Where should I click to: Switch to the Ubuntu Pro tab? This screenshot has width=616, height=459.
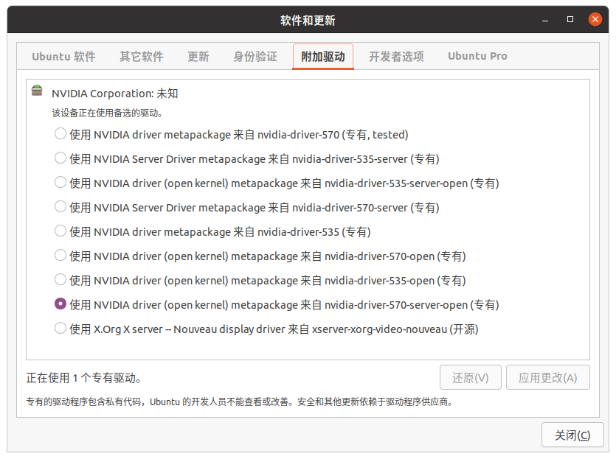pos(478,57)
